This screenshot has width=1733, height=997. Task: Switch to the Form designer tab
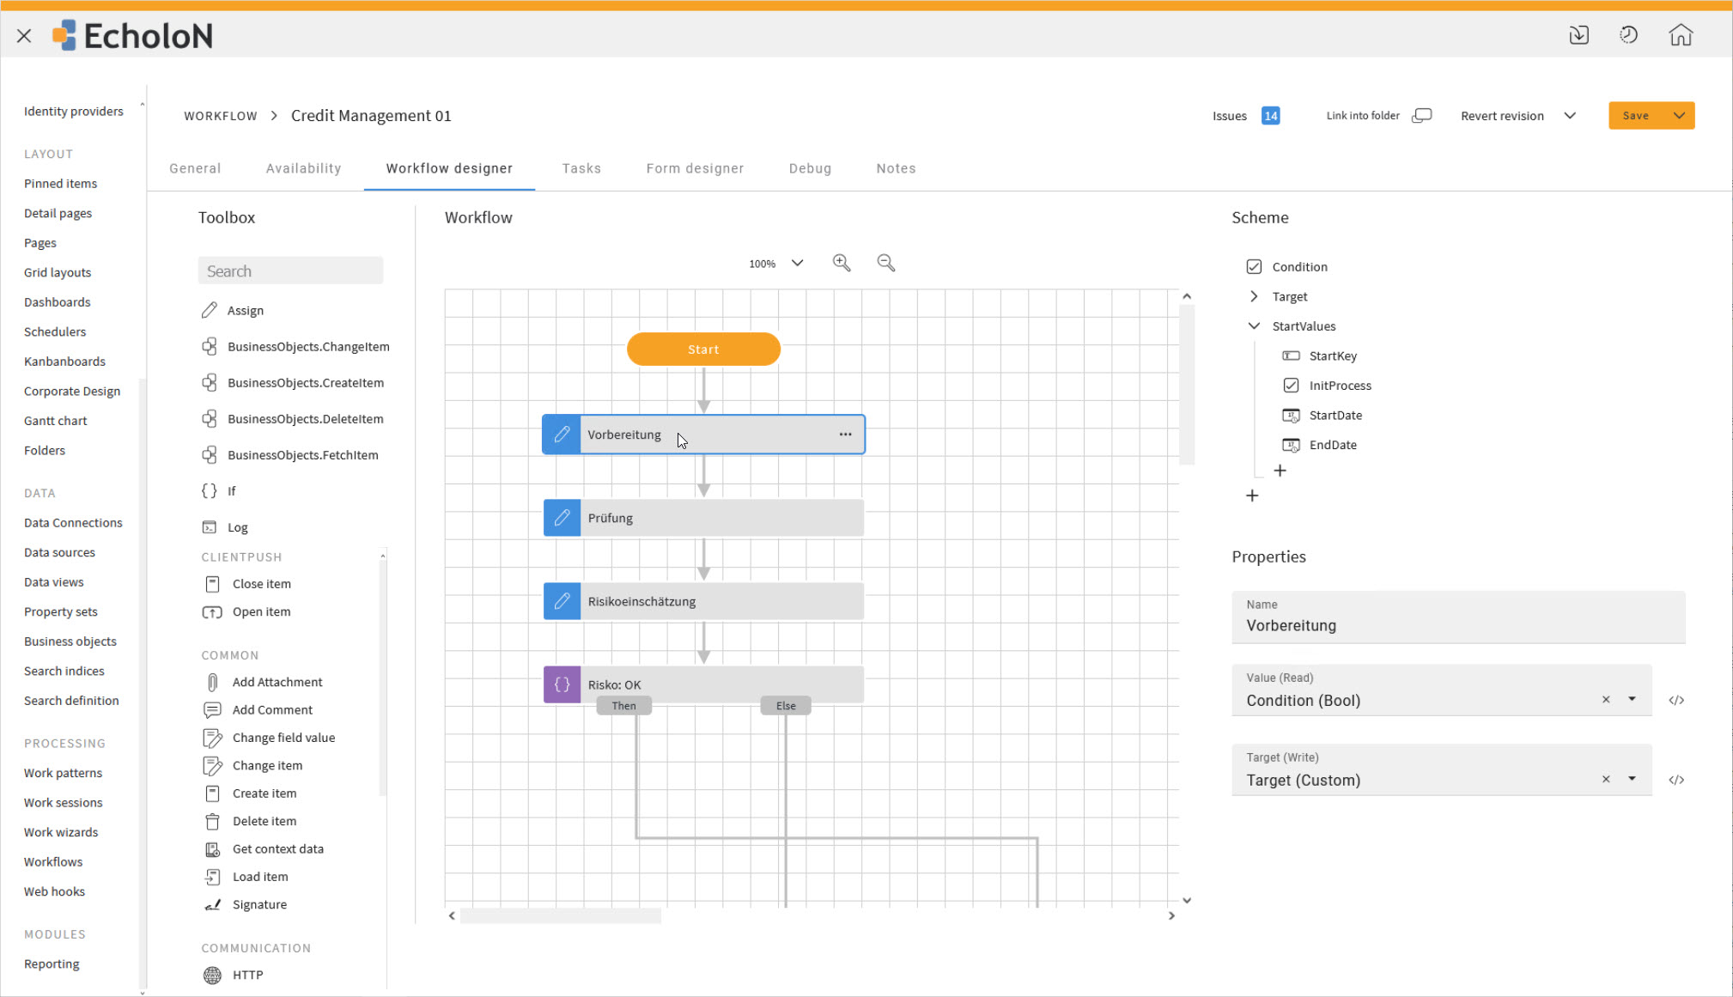tap(695, 168)
